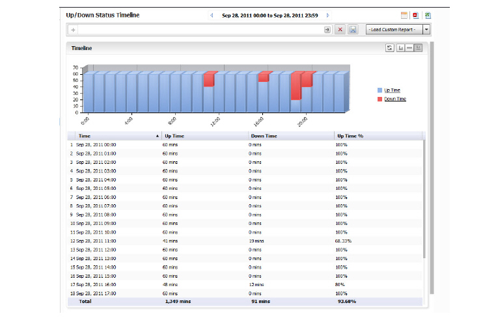Click the page's outer vertical scrollbar
This screenshot has width=498, height=318.
coord(432,168)
